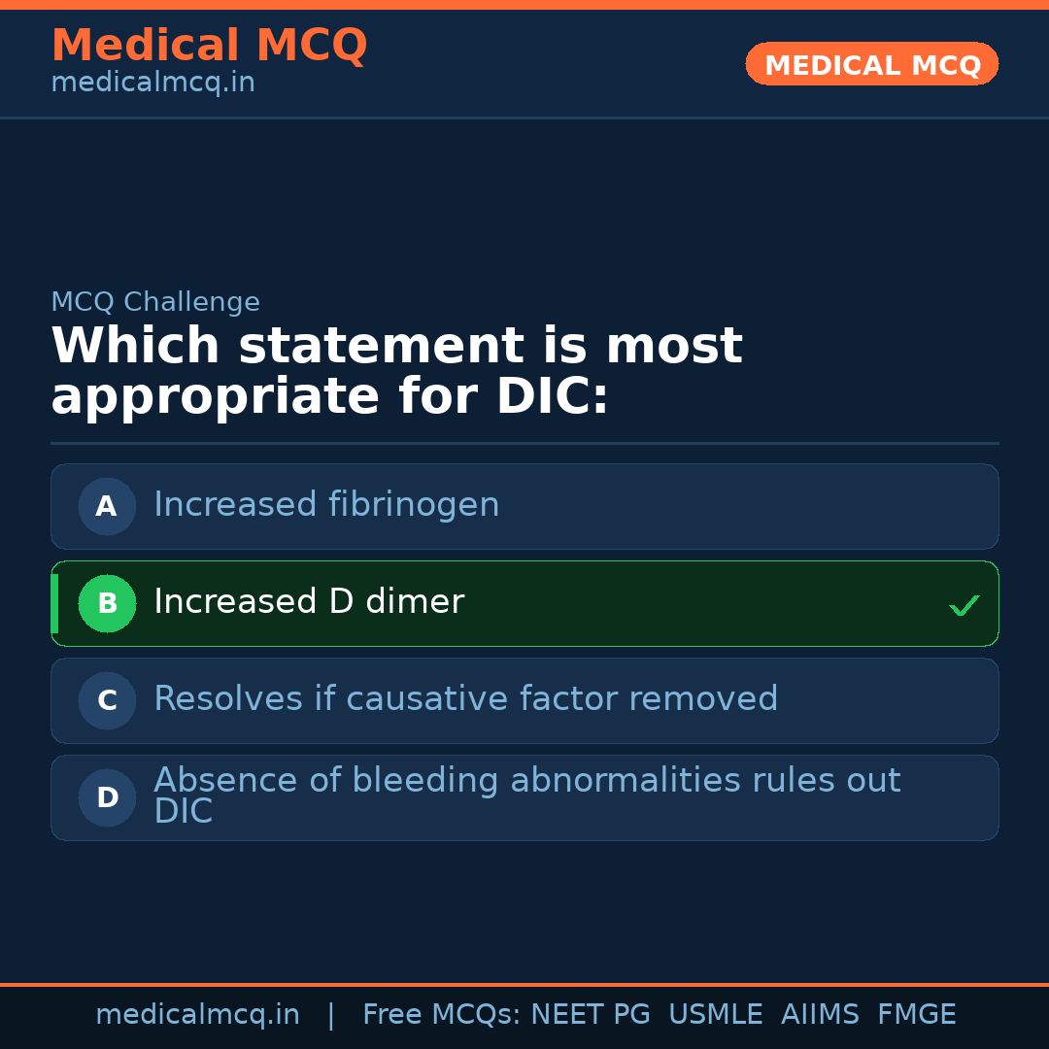This screenshot has width=1049, height=1049.
Task: Click the D option letter badge icon
Action: pos(107,797)
